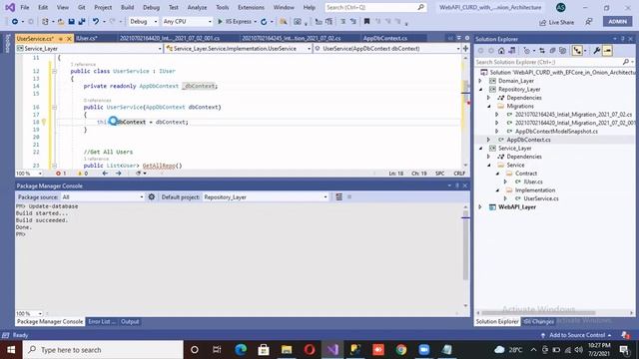Click the ADMIN badge button

click(618, 22)
